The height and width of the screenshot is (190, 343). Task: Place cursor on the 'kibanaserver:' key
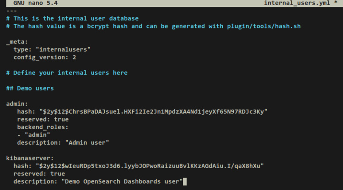click(x=30, y=158)
